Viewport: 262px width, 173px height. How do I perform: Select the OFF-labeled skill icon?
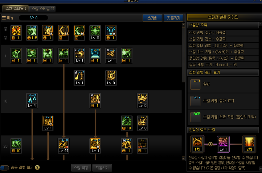coord(142,146)
